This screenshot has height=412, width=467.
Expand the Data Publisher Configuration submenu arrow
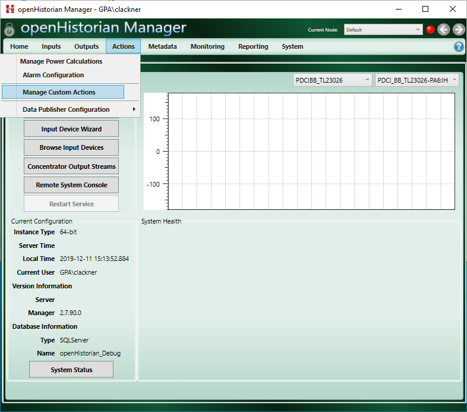134,109
